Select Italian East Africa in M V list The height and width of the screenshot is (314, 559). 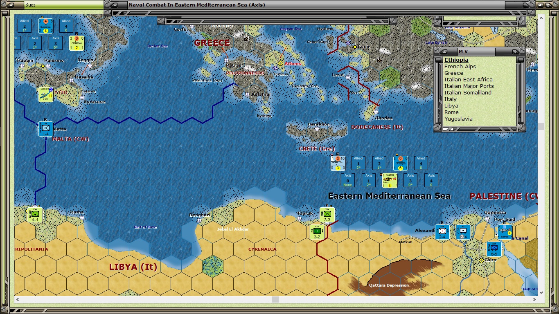click(469, 80)
